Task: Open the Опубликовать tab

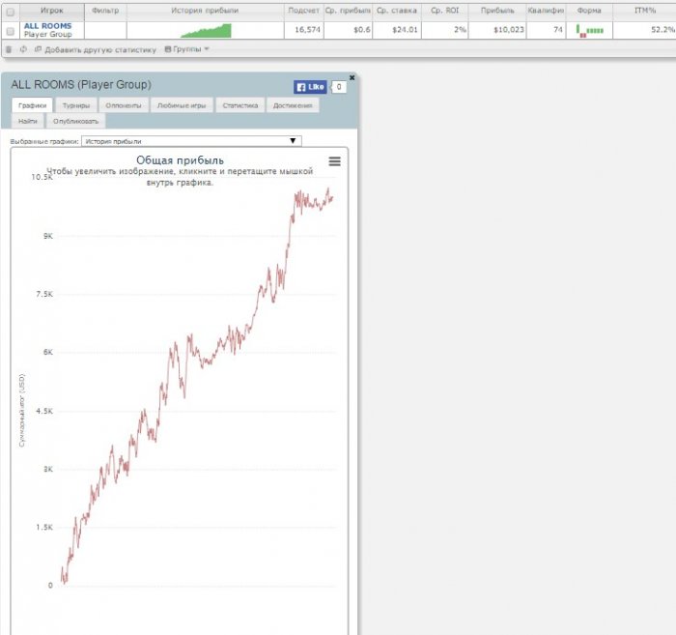Action: click(x=76, y=121)
